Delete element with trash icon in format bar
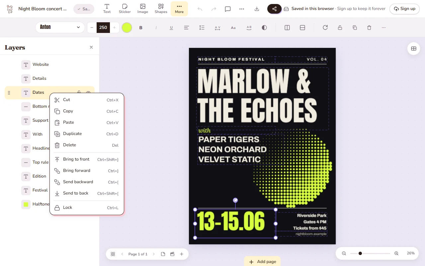Image resolution: width=425 pixels, height=266 pixels. click(x=369, y=28)
